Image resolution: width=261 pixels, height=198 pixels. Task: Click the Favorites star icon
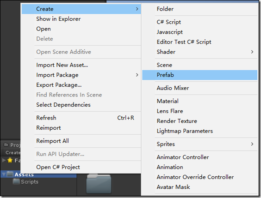pos(10,160)
